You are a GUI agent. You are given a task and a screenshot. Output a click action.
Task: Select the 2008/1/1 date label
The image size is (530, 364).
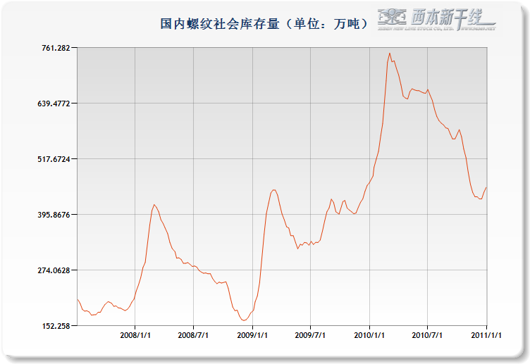coord(135,336)
